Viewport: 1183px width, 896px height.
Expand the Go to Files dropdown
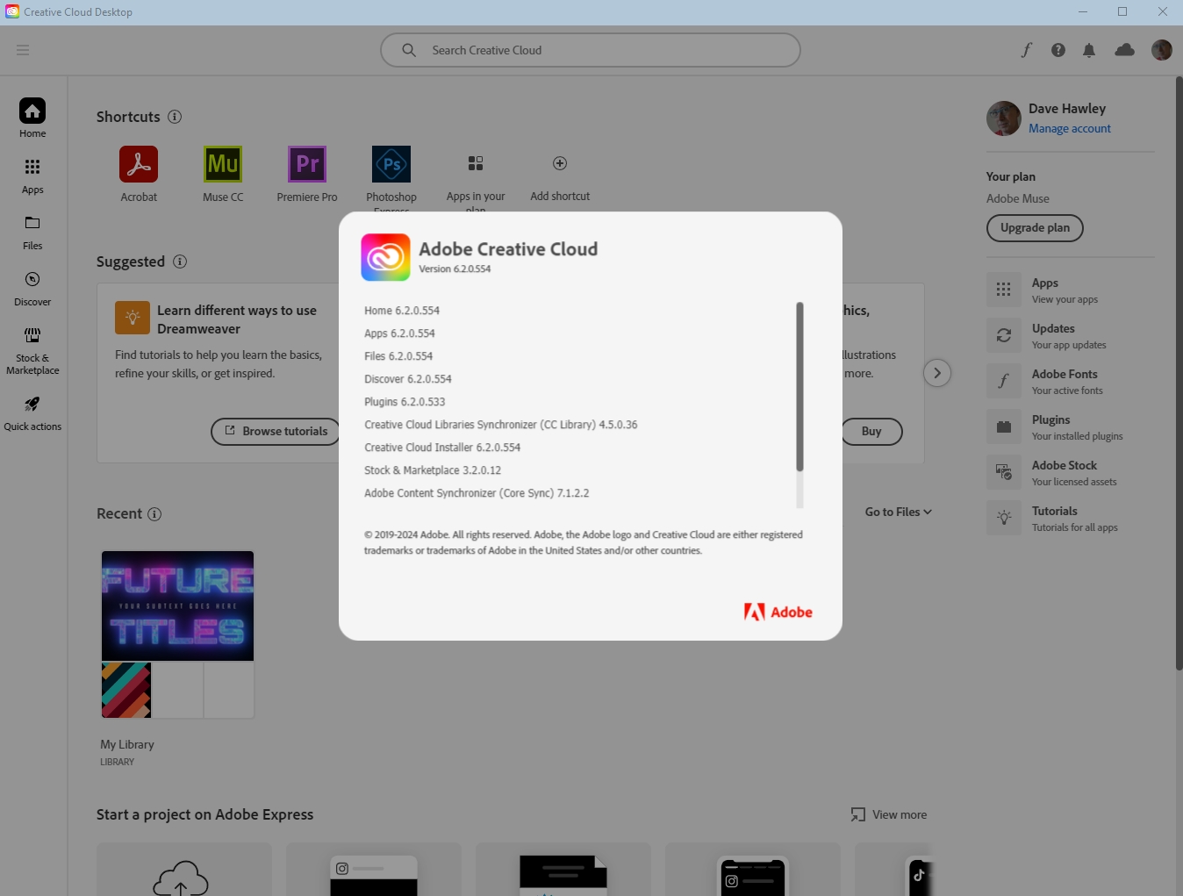(x=897, y=512)
